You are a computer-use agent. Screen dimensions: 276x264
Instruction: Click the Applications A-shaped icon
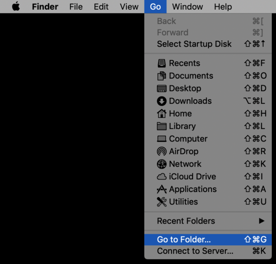(x=161, y=189)
